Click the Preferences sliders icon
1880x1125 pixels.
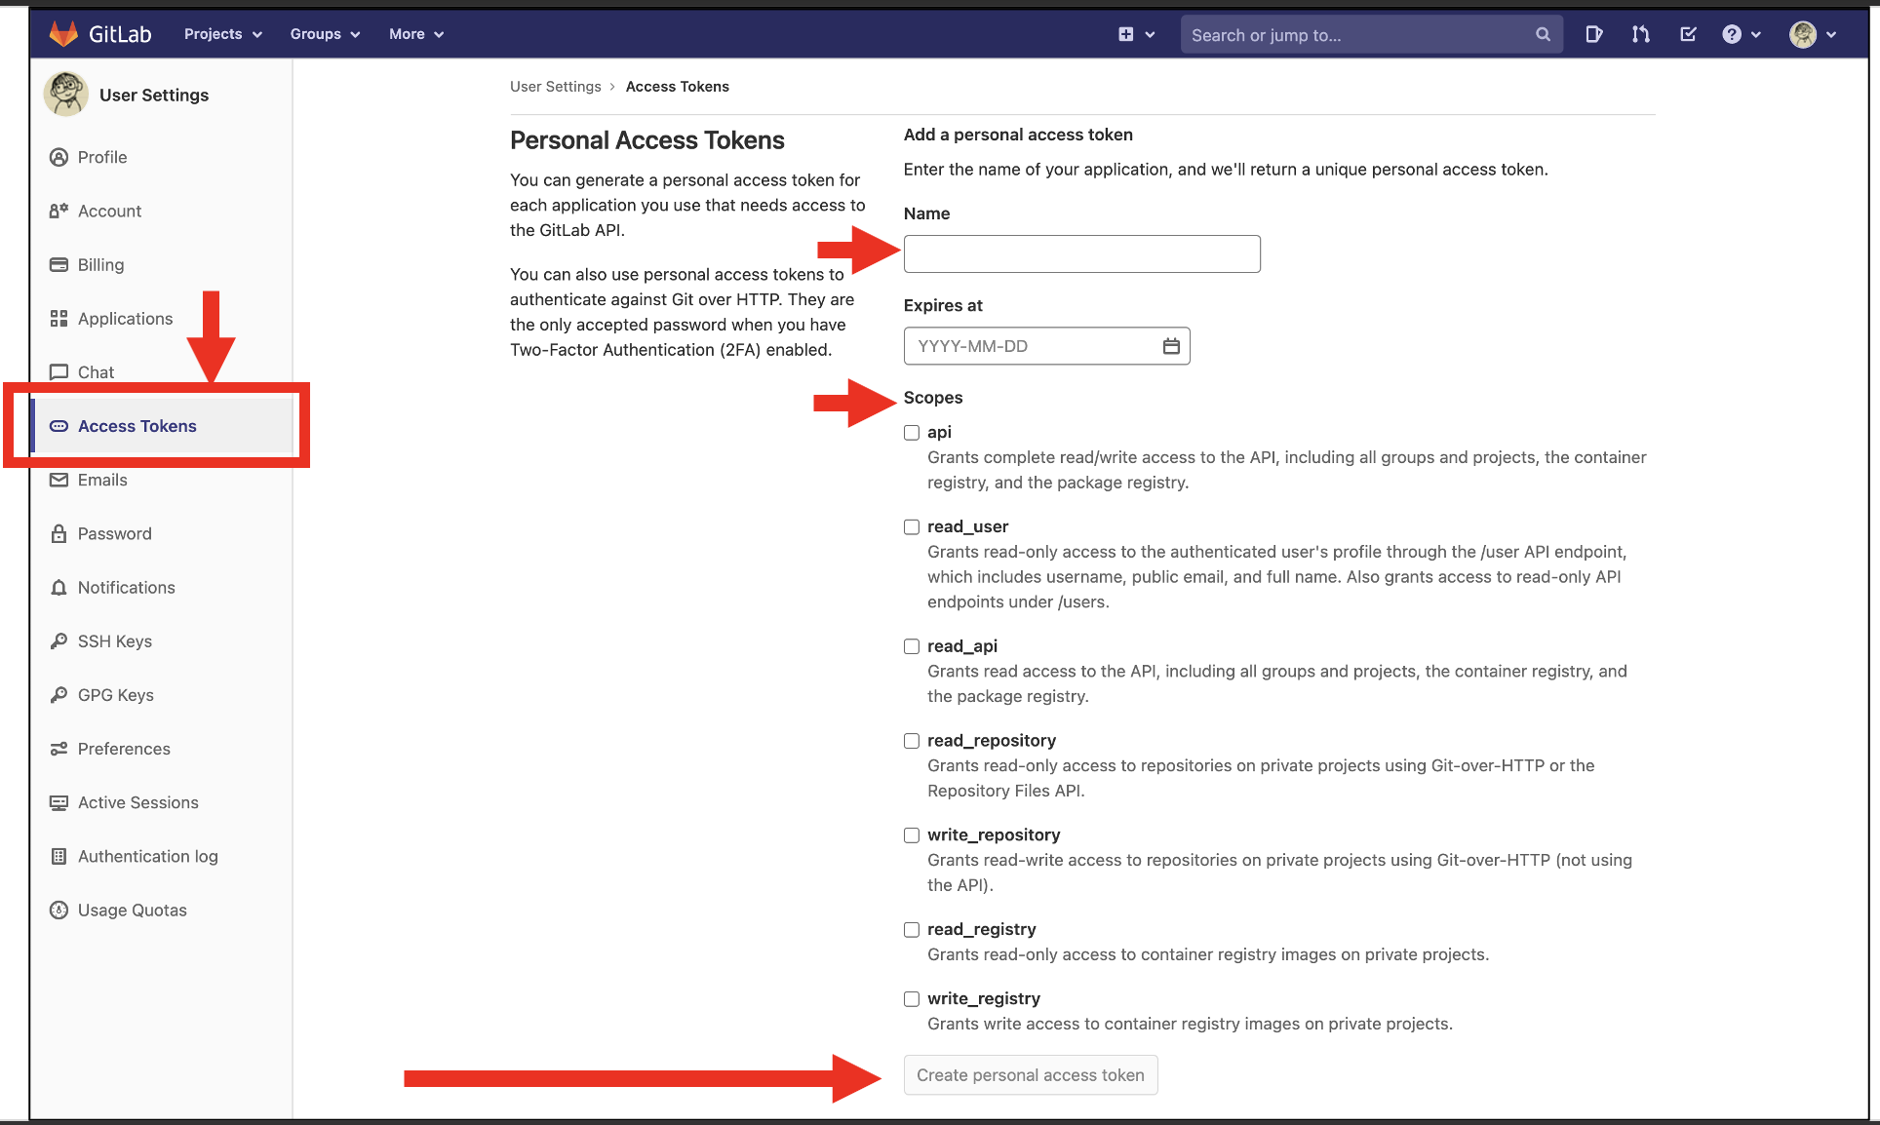pyautogui.click(x=59, y=749)
